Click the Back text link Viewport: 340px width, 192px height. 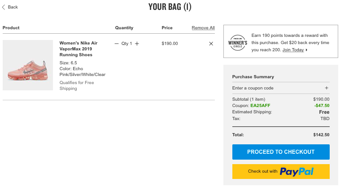coord(13,7)
